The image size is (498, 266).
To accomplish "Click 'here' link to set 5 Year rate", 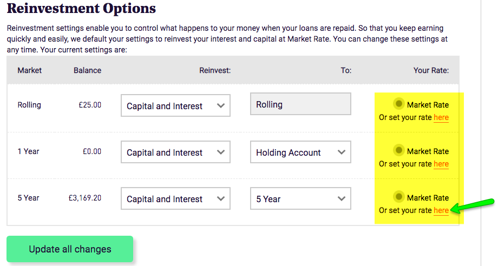I will point(441,210).
